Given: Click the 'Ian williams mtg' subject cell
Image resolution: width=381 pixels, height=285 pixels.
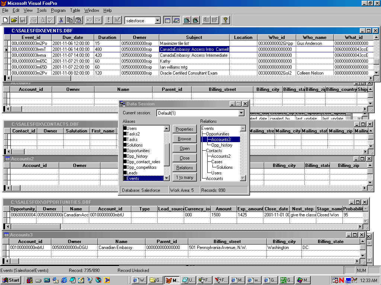Looking at the screenshot, I should point(194,67).
